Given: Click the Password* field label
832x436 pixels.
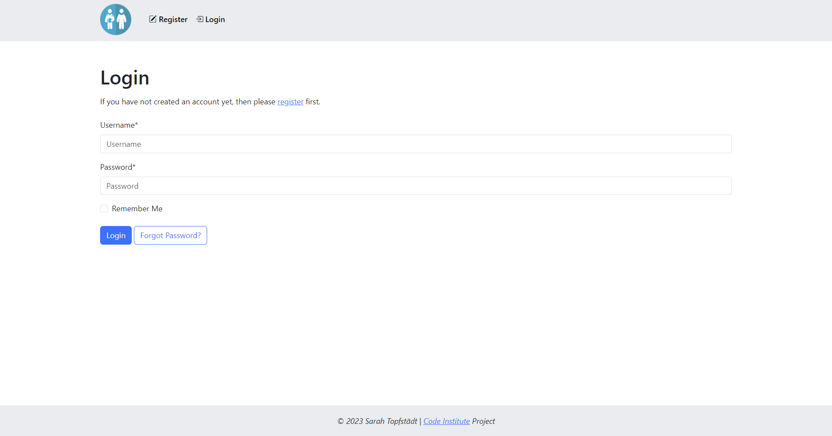Looking at the screenshot, I should [118, 167].
